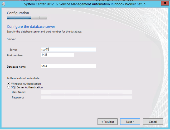The image size is (170, 130).
Task: Proceed by pressing the Next button
Action: (x=130, y=122)
